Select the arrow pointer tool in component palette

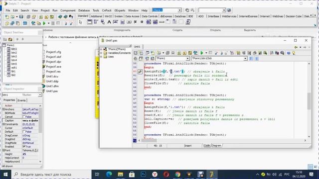80,22
